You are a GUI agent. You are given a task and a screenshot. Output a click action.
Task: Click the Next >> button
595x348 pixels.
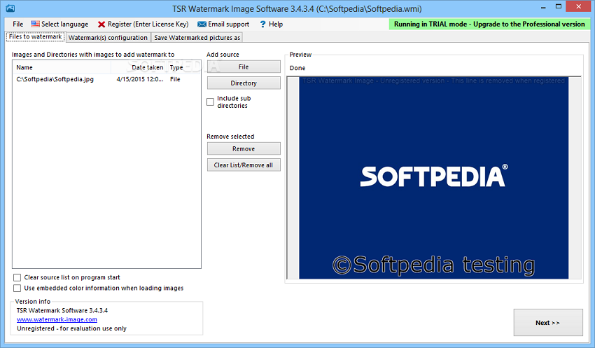coord(547,323)
